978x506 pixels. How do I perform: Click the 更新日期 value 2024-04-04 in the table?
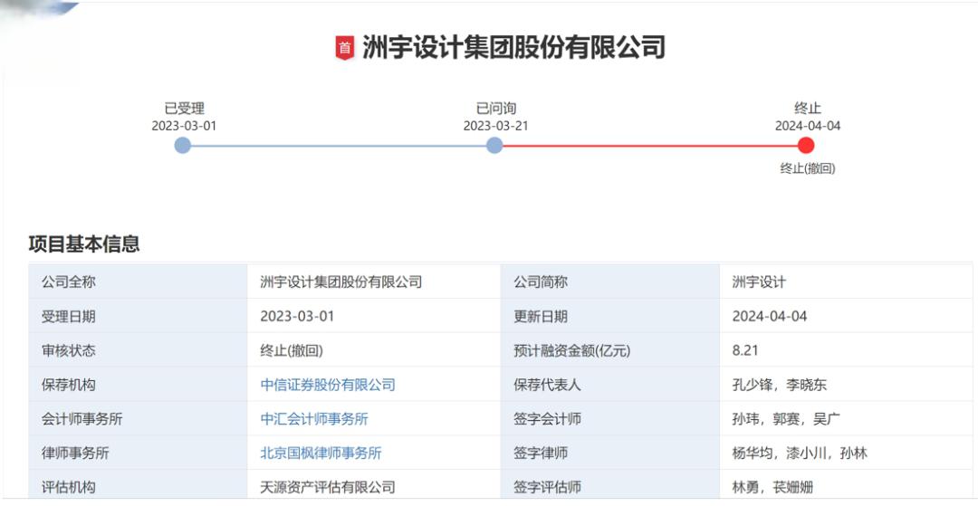(770, 317)
